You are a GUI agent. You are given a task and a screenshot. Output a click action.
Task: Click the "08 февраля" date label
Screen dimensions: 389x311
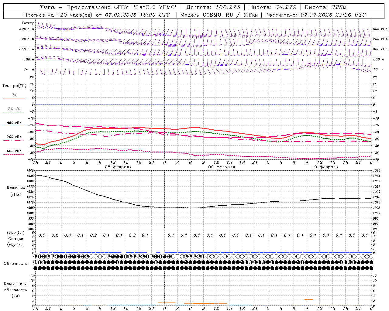click(118, 167)
